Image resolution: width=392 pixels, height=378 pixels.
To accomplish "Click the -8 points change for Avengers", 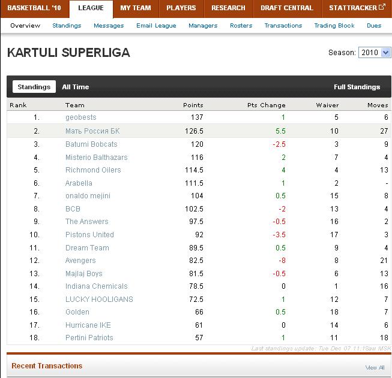I will (282, 261).
